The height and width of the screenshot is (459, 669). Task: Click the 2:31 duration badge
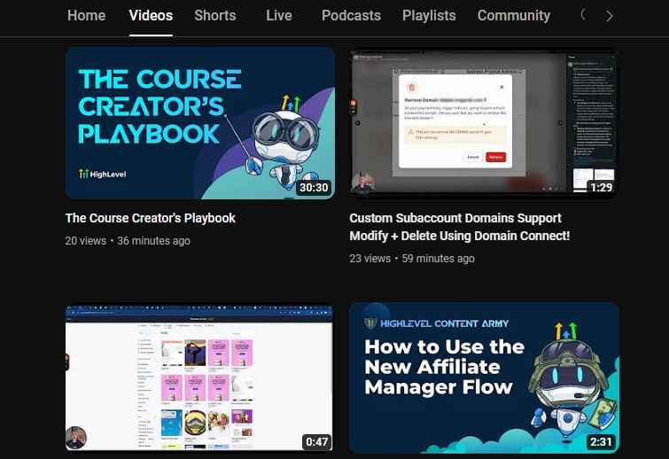[601, 441]
